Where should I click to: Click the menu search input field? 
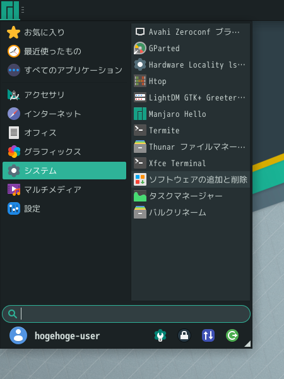coord(126,314)
